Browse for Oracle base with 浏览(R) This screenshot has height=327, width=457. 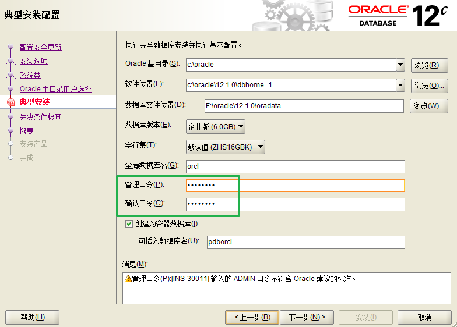[x=429, y=65]
